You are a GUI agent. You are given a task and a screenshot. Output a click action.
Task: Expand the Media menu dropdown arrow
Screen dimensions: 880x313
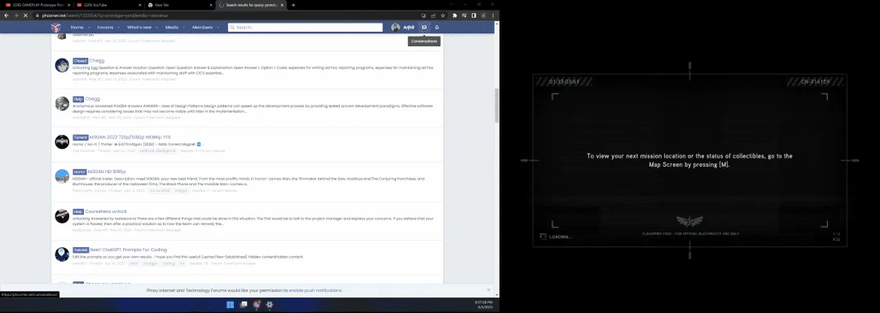183,27
